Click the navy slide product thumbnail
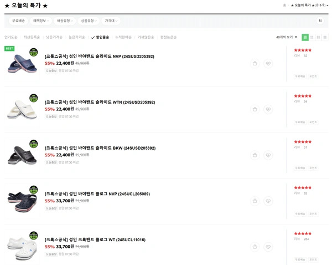 tap(22, 63)
